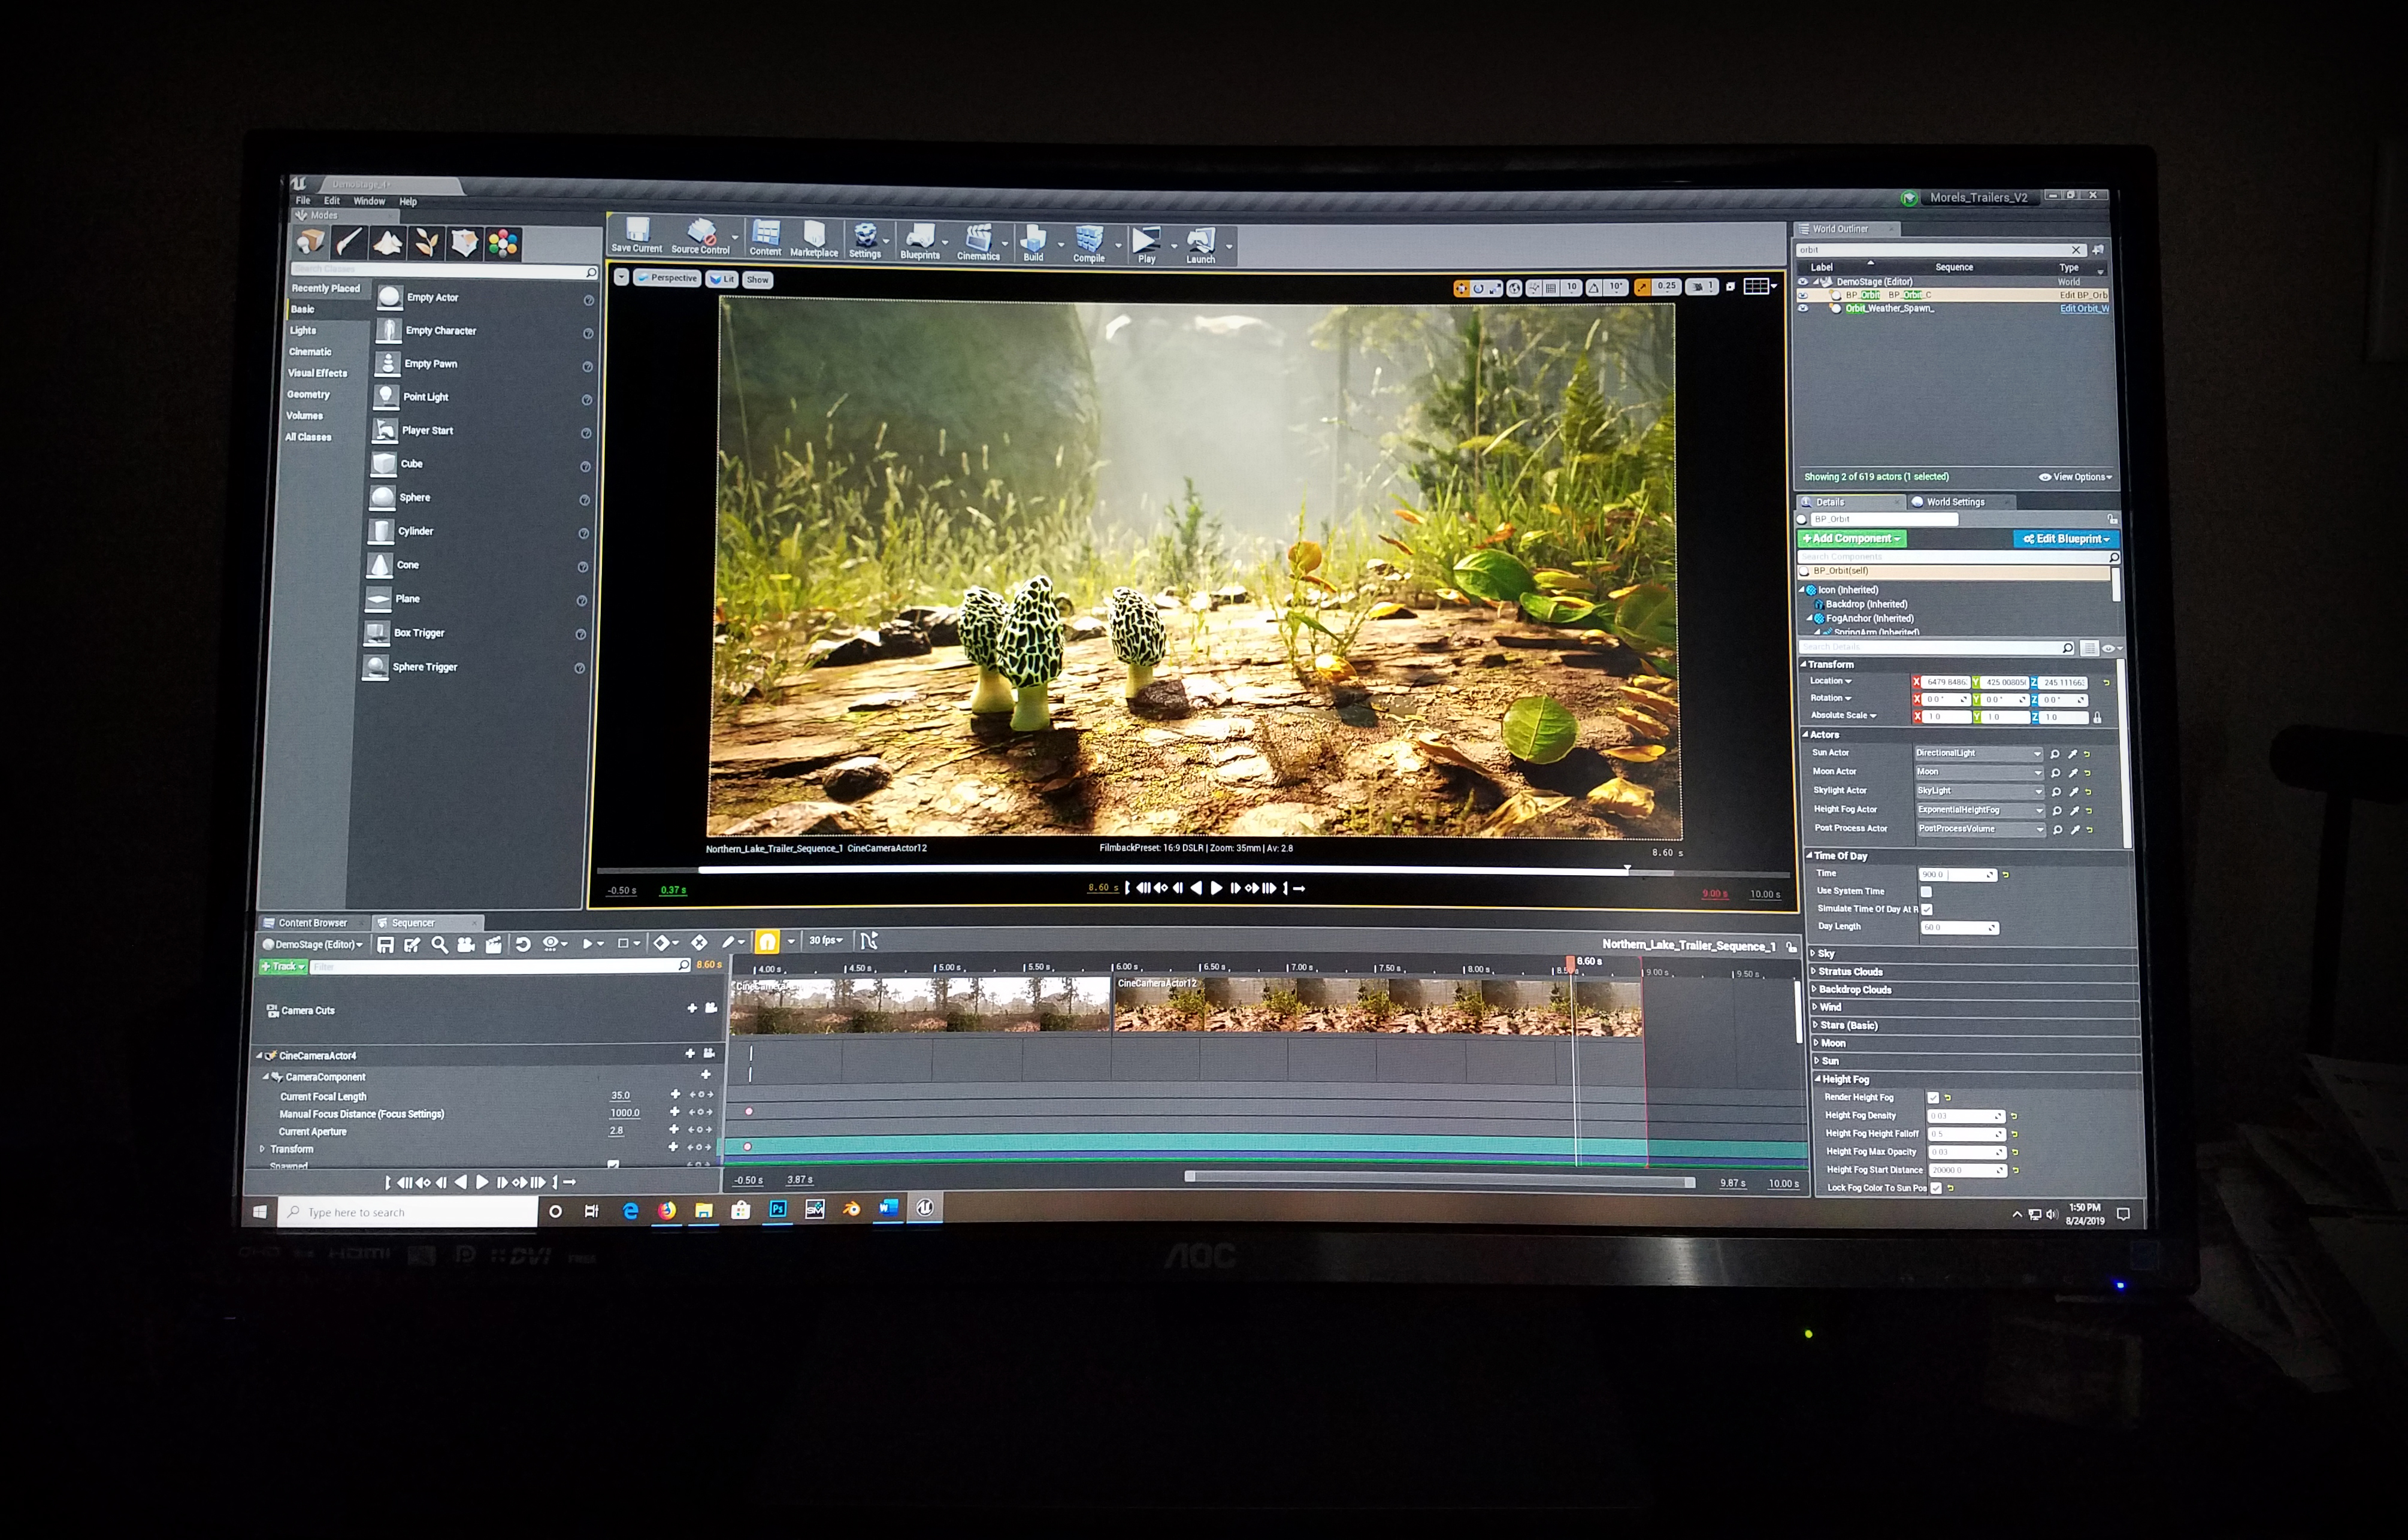The width and height of the screenshot is (2408, 1540).
Task: Click the Build toolbar icon
Action: pyautogui.click(x=1033, y=243)
